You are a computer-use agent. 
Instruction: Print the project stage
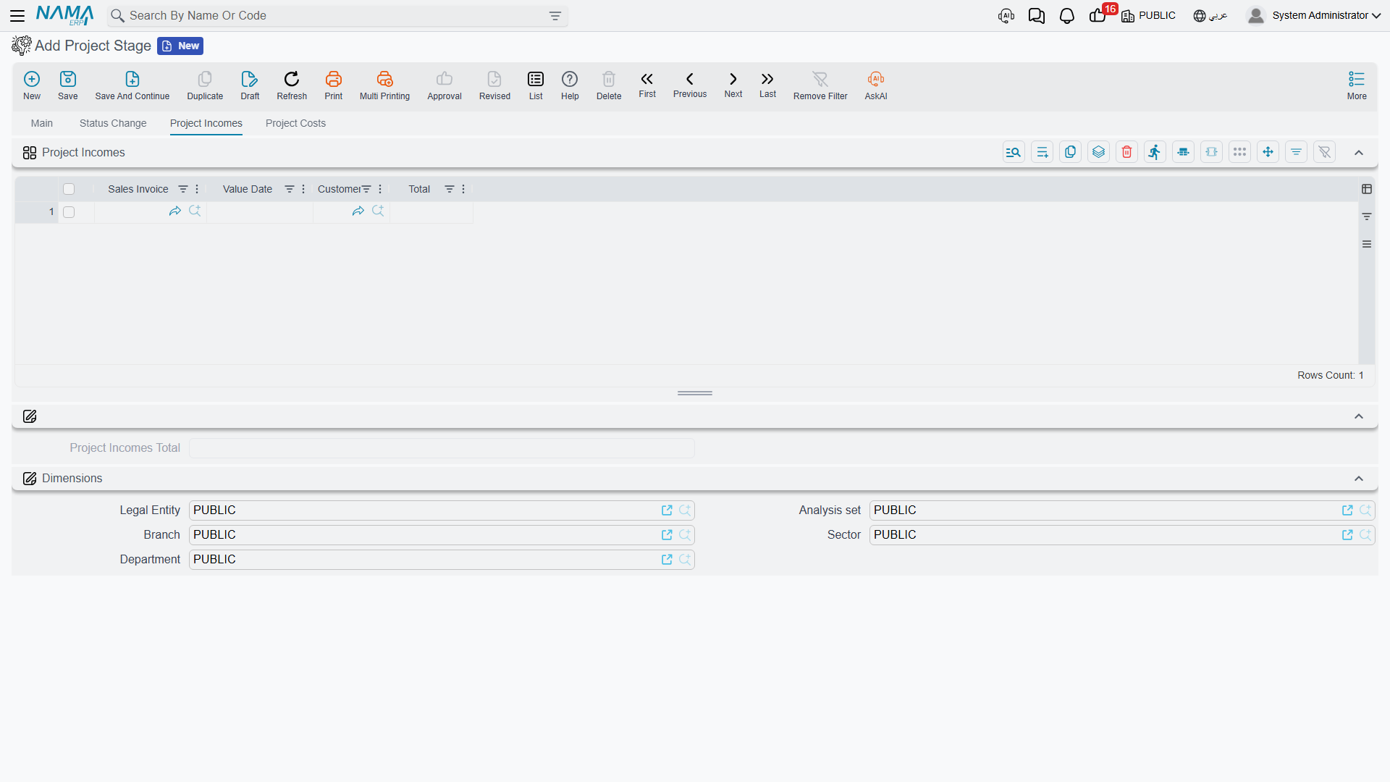coord(334,85)
